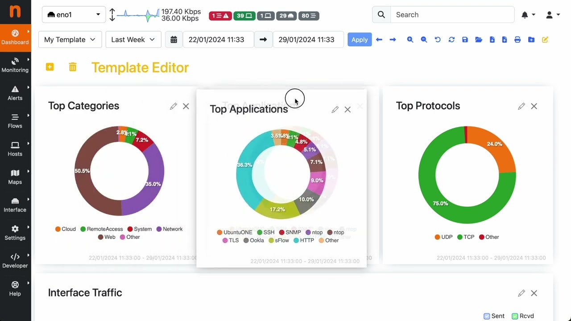Open the Hosts sidebar section
This screenshot has height=321, width=571.
15,149
